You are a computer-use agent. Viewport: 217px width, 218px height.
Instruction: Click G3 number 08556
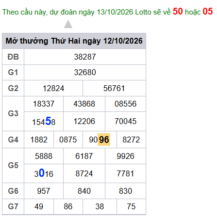pos(126,104)
